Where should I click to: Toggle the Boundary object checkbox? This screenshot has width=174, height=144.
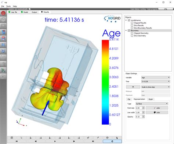(129, 30)
